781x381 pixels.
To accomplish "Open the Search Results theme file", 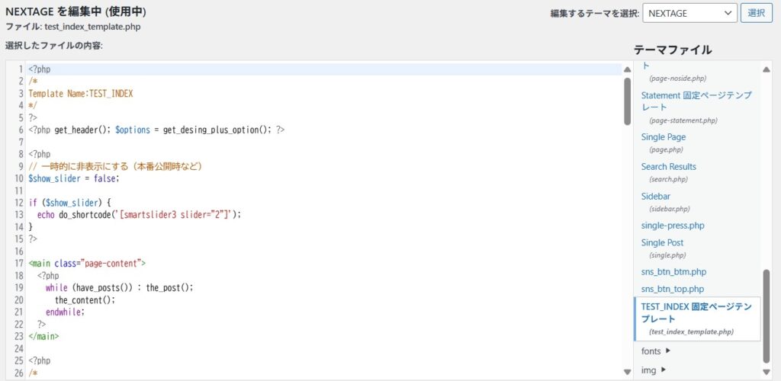I will pyautogui.click(x=668, y=167).
